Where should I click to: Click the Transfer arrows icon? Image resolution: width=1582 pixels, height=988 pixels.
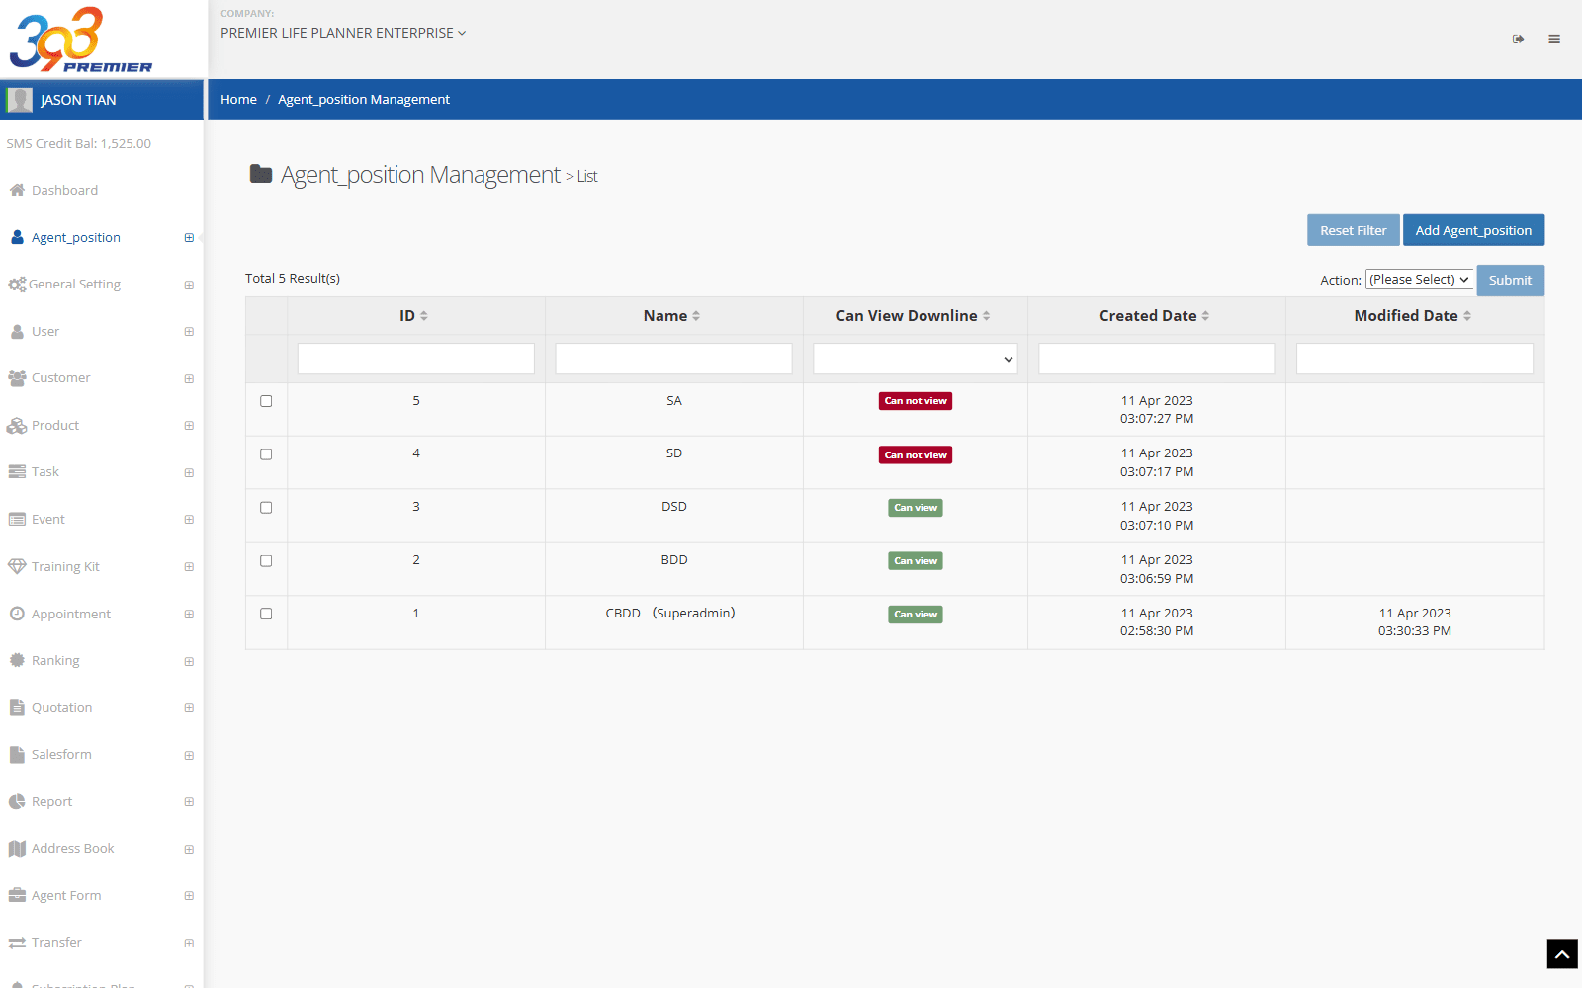coord(17,943)
